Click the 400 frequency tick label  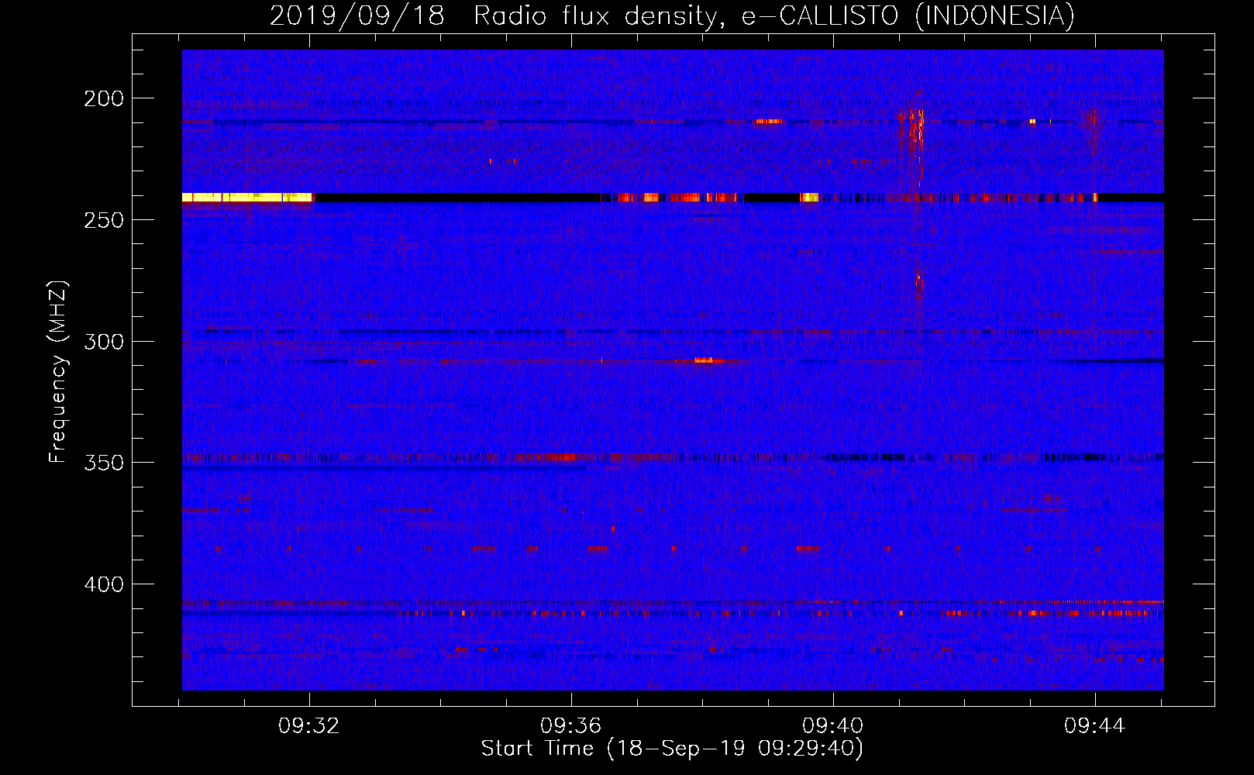point(104,584)
